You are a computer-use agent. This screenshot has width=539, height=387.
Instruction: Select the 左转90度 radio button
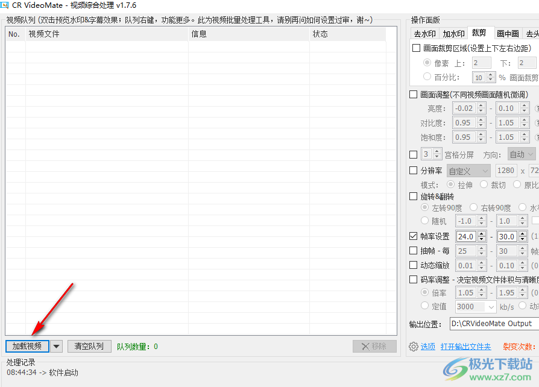(x=425, y=207)
